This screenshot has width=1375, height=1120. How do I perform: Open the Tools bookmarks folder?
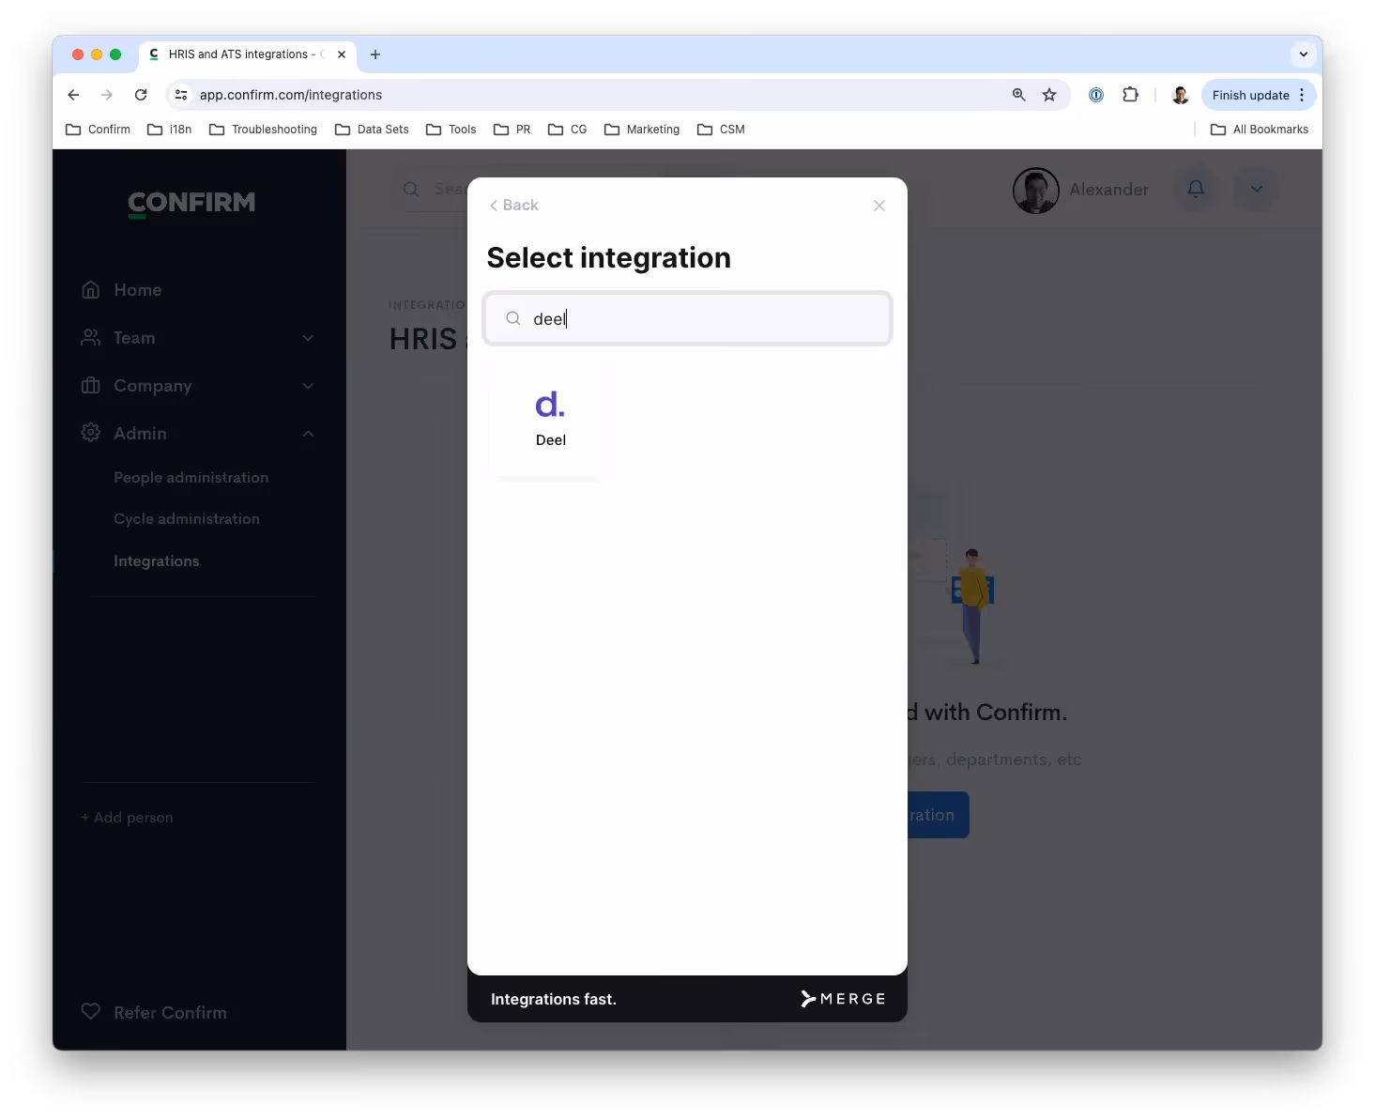point(451,130)
